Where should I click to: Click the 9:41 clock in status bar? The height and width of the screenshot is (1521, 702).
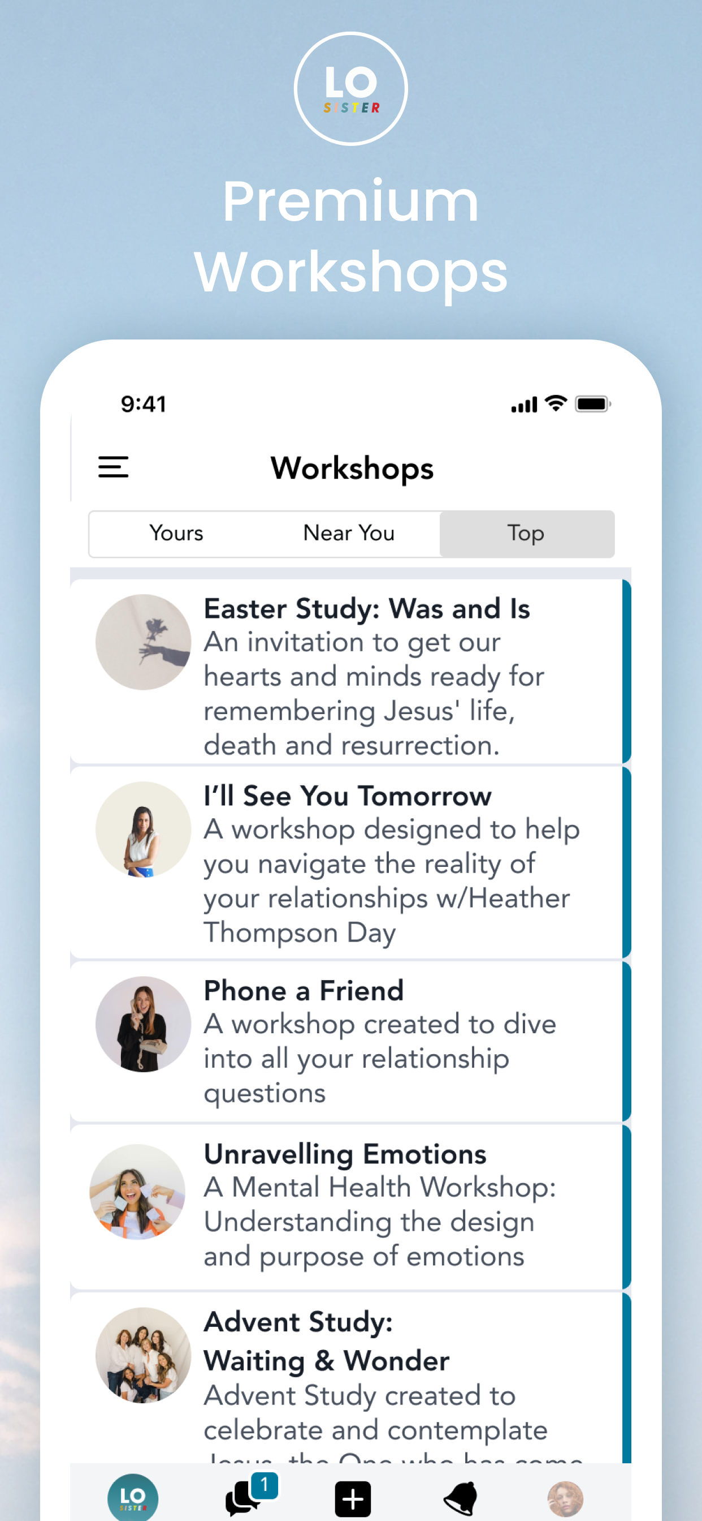[x=144, y=405]
